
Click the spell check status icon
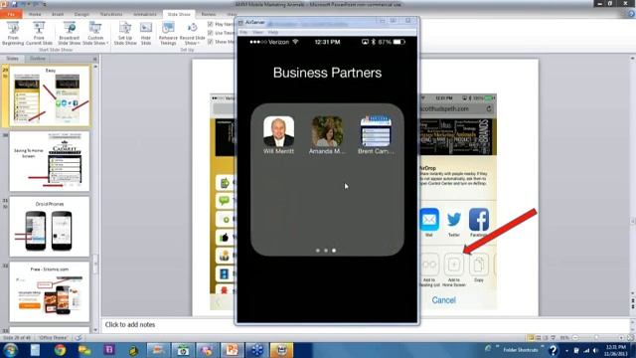[79, 338]
